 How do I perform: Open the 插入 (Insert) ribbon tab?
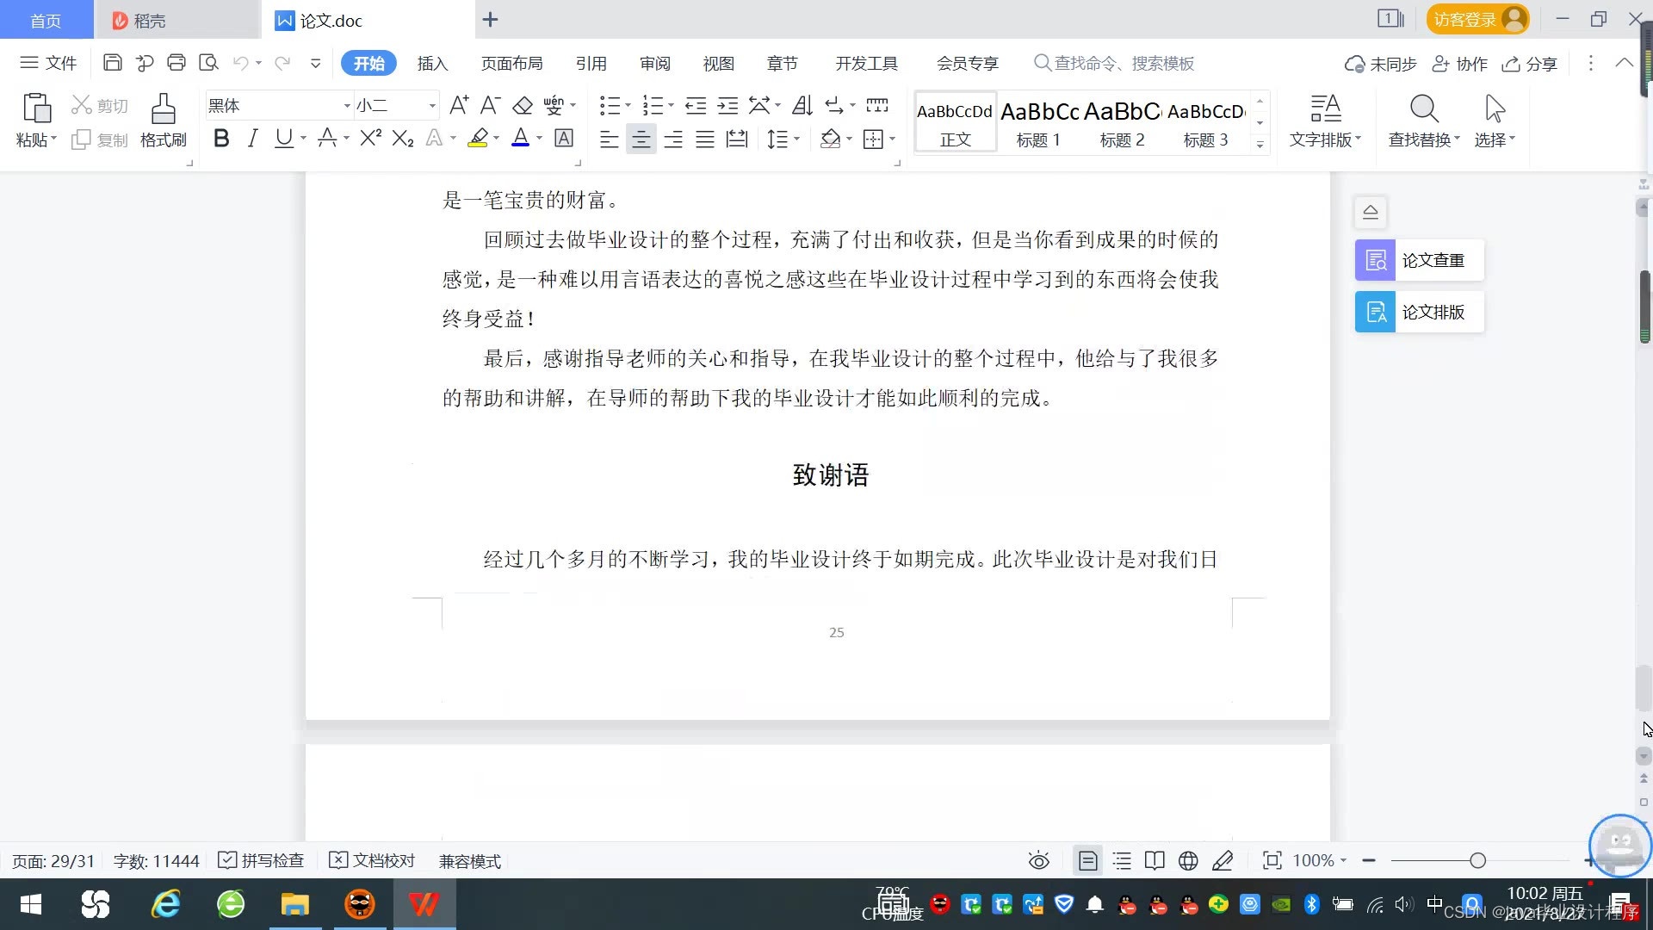click(x=432, y=63)
